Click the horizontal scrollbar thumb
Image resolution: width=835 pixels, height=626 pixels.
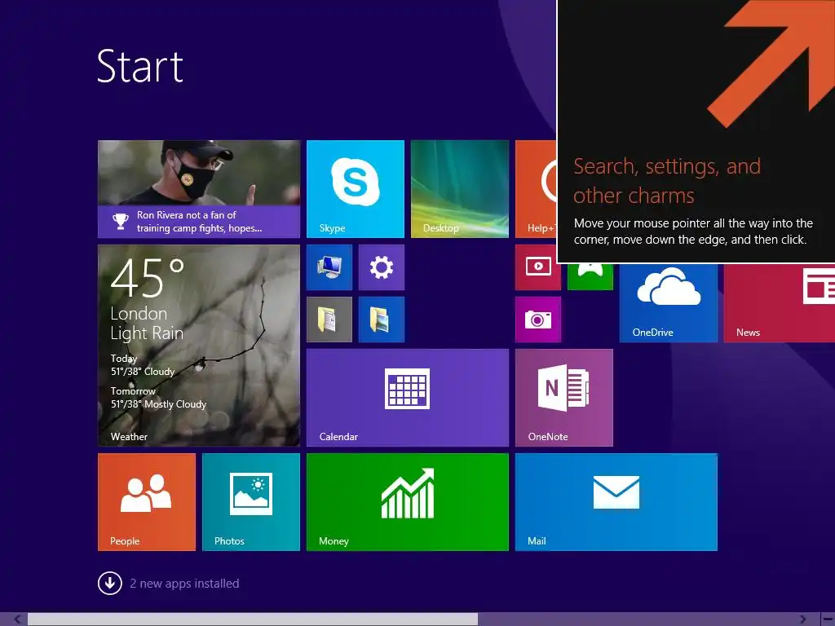(x=253, y=619)
